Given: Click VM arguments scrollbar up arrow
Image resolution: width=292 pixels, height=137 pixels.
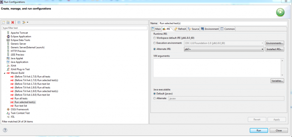Looking at the screenshot, I should point(282,60).
